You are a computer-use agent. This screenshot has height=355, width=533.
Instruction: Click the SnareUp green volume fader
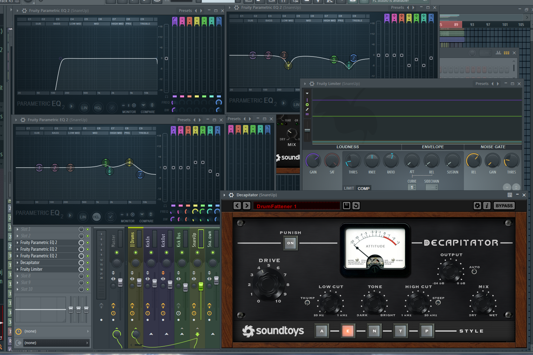[x=201, y=286]
